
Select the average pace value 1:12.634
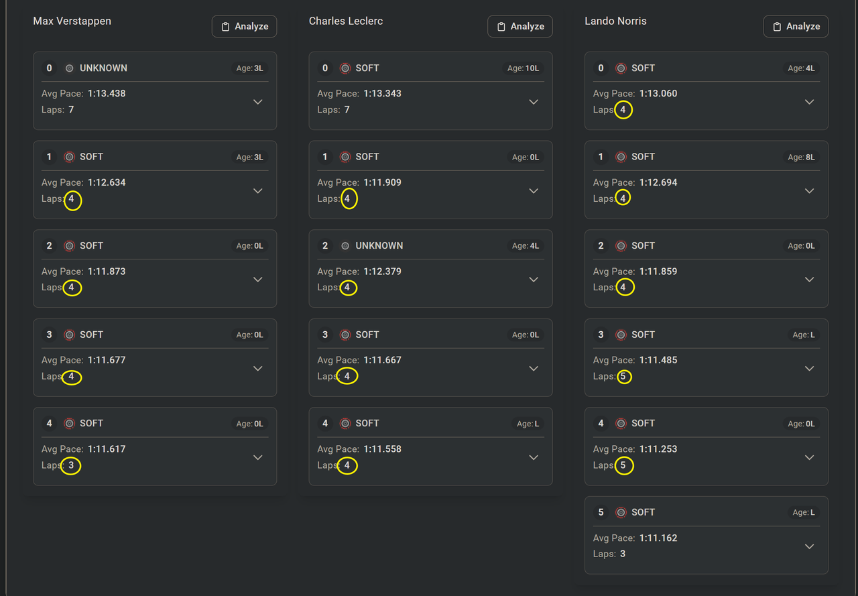coord(107,182)
